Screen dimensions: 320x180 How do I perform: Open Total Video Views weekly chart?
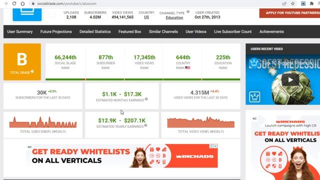point(201,122)
